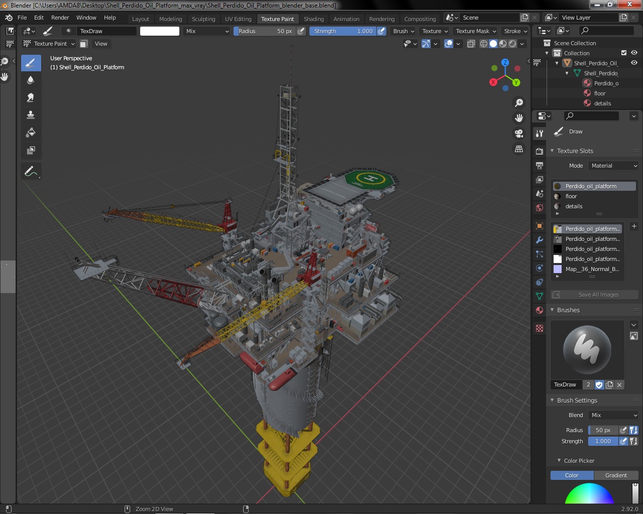643x514 pixels.
Task: Open the File menu
Action: pos(22,18)
